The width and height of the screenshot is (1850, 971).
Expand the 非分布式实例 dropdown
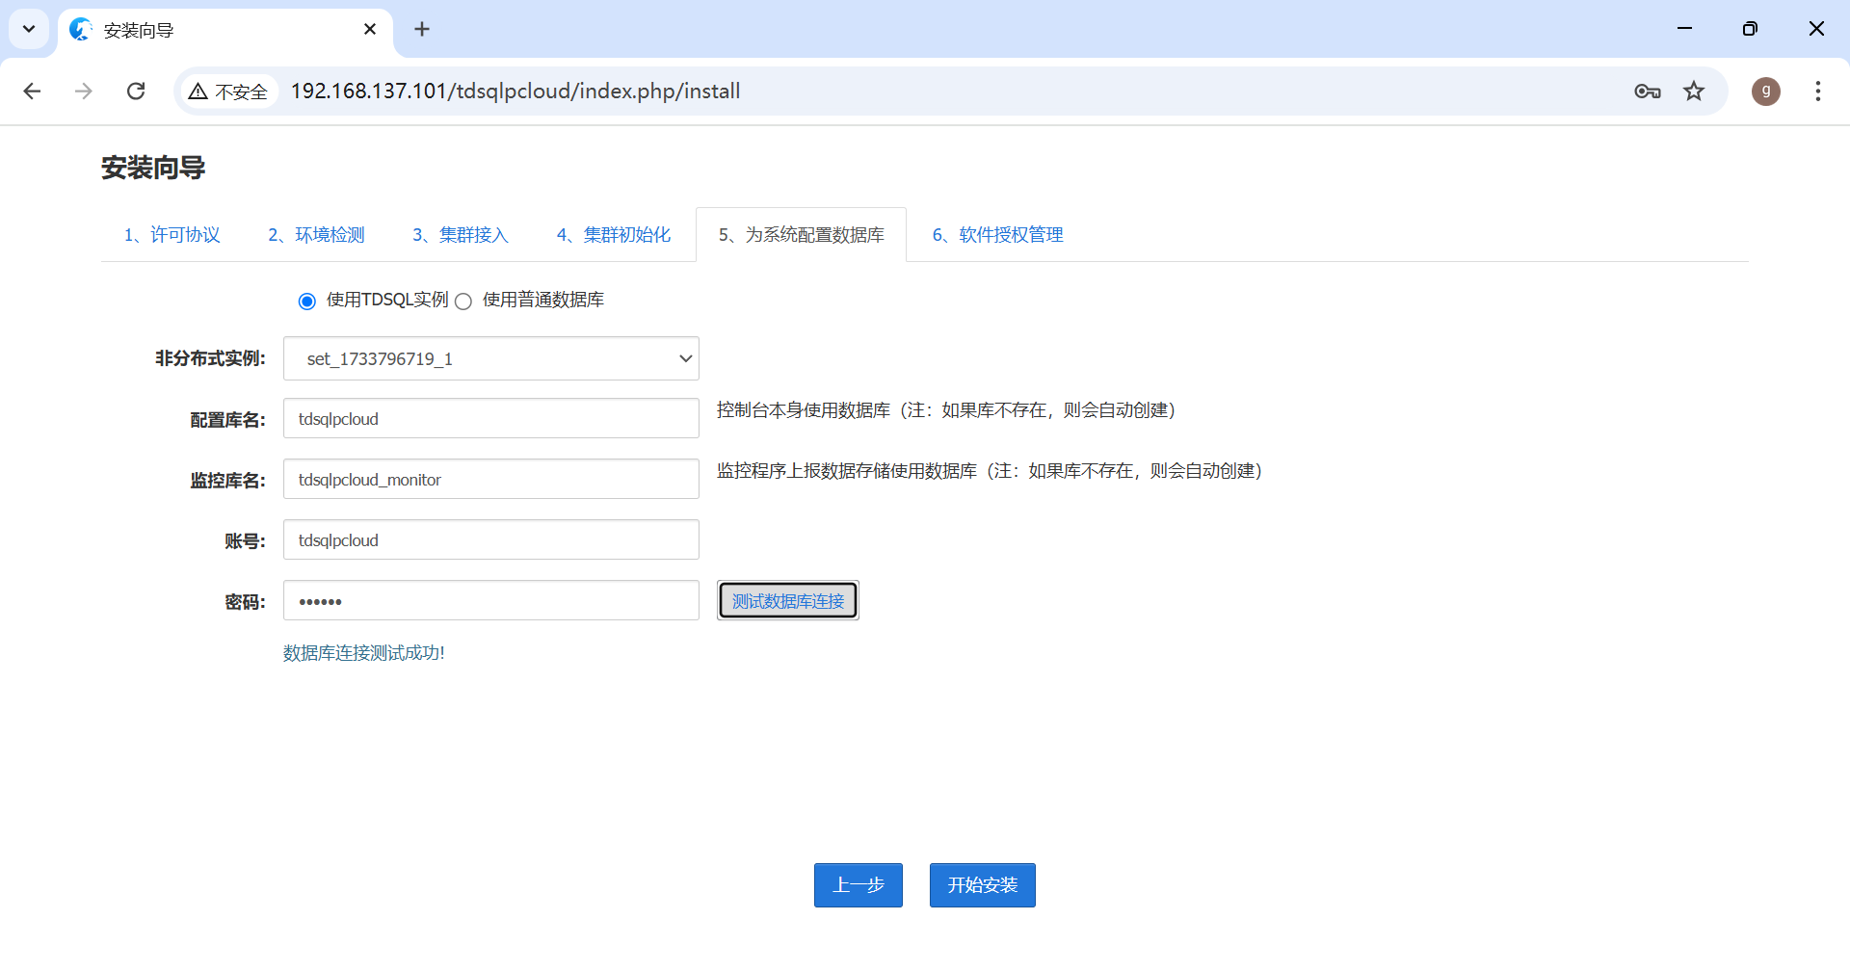point(491,358)
